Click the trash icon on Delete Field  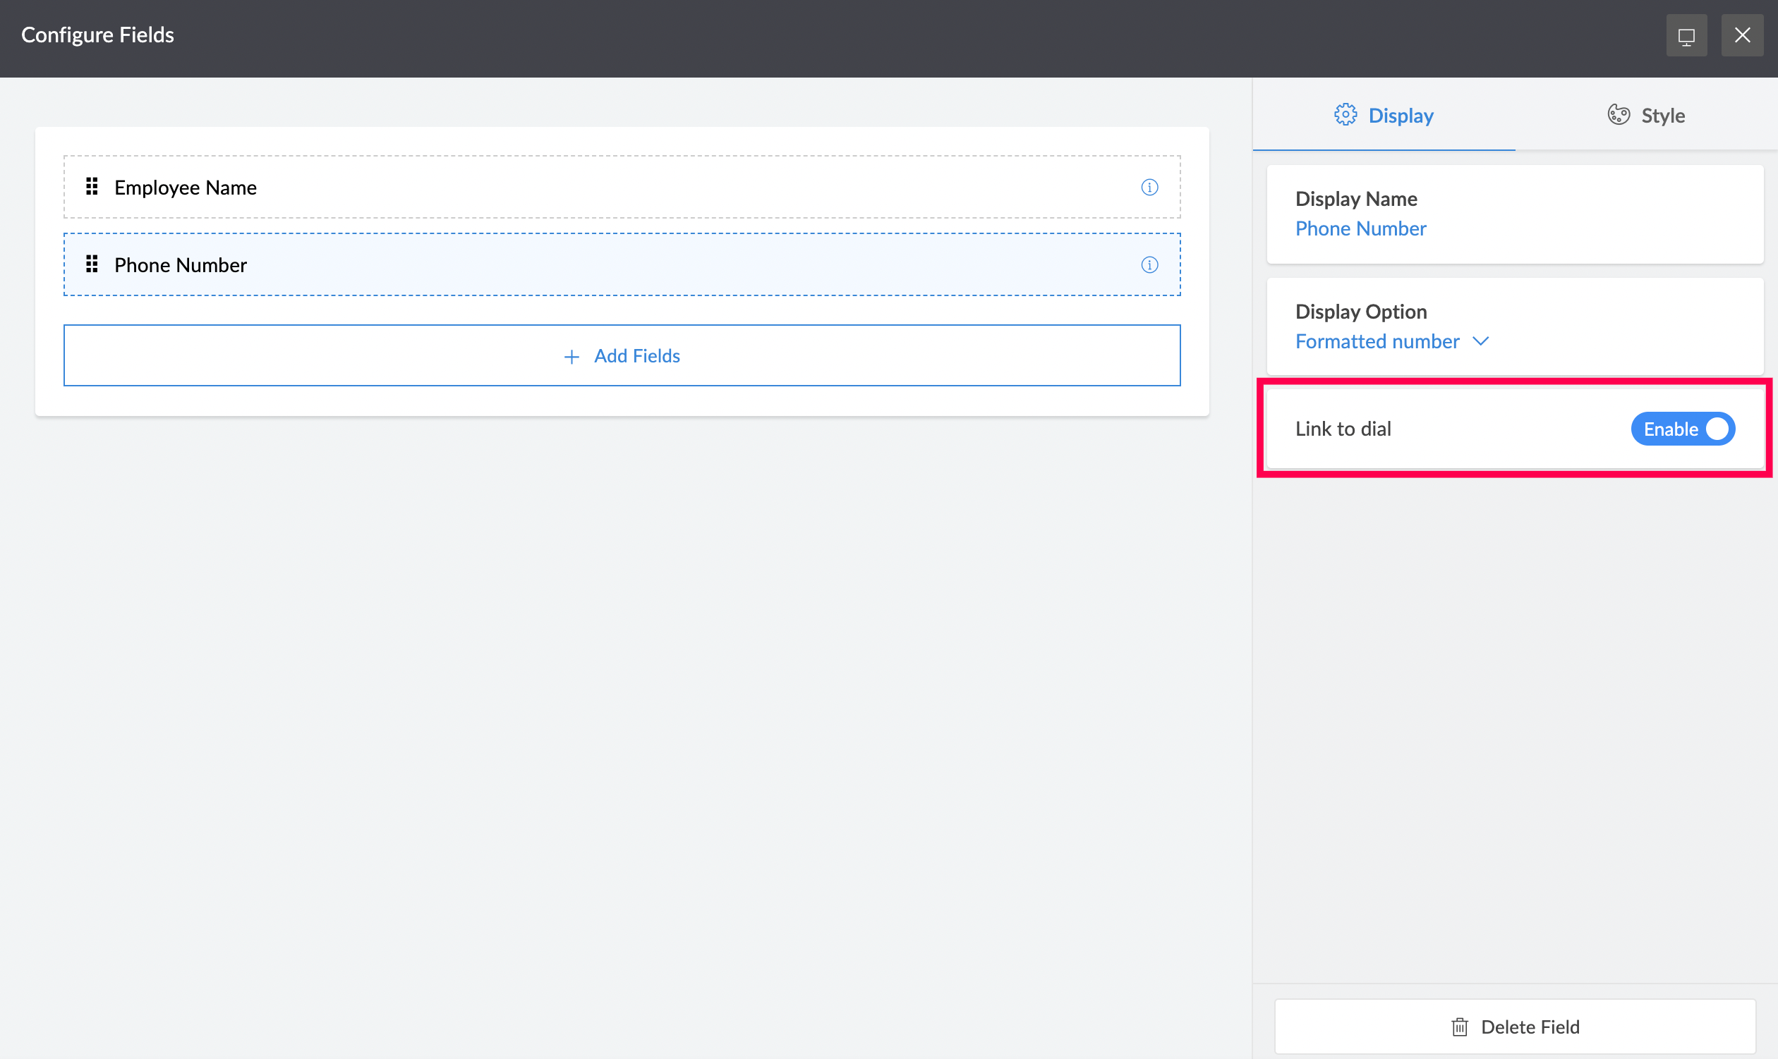pyautogui.click(x=1460, y=1027)
